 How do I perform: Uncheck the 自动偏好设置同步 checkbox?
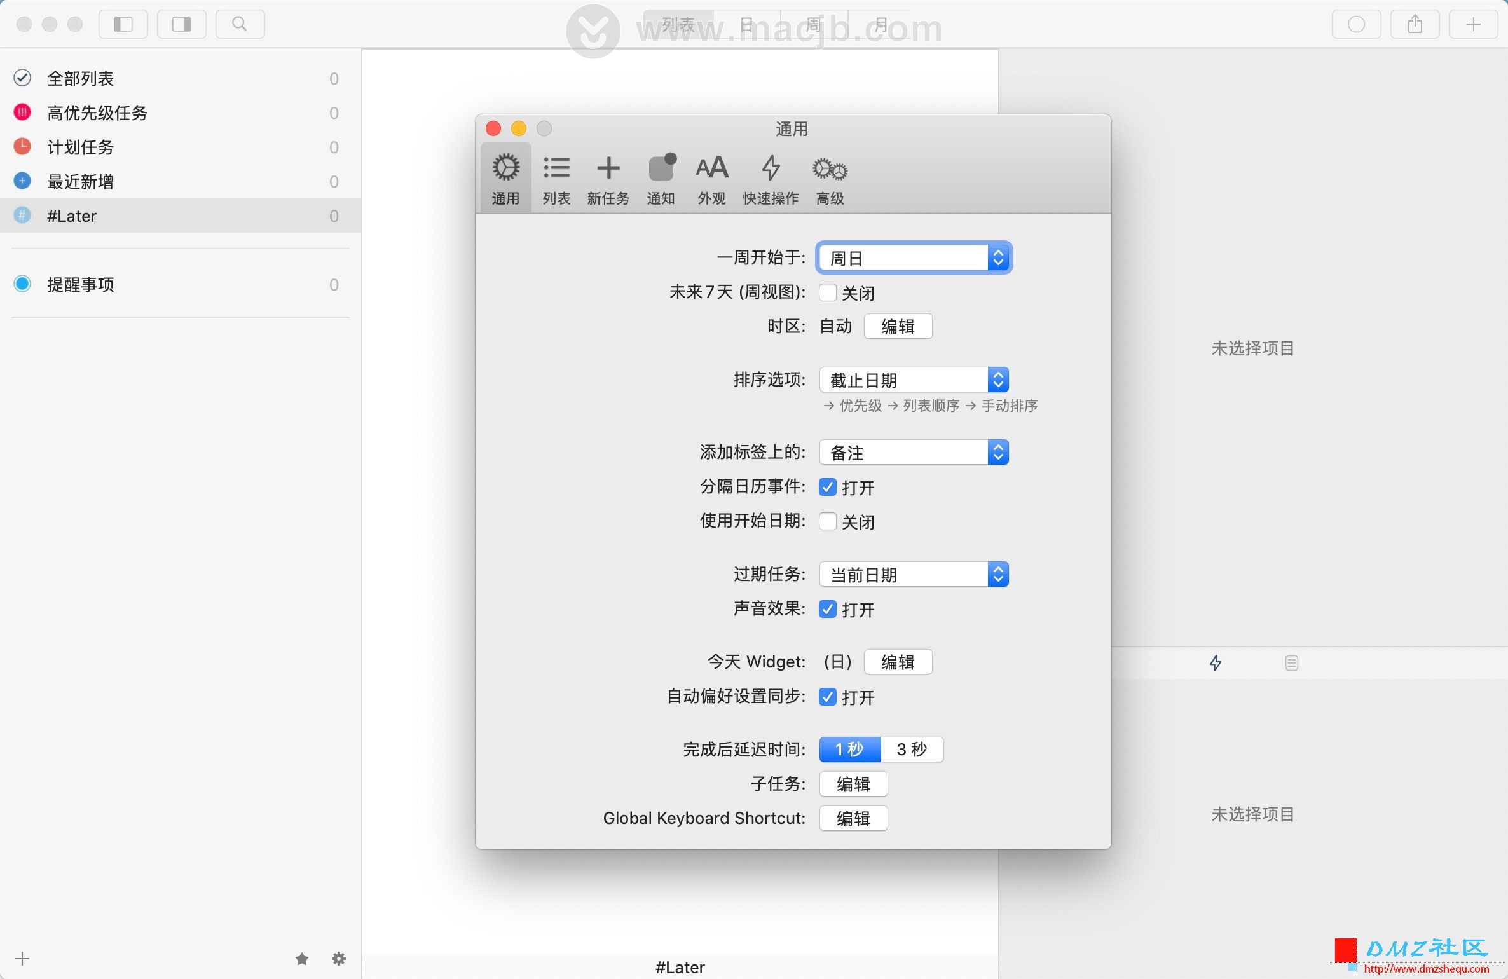[827, 697]
